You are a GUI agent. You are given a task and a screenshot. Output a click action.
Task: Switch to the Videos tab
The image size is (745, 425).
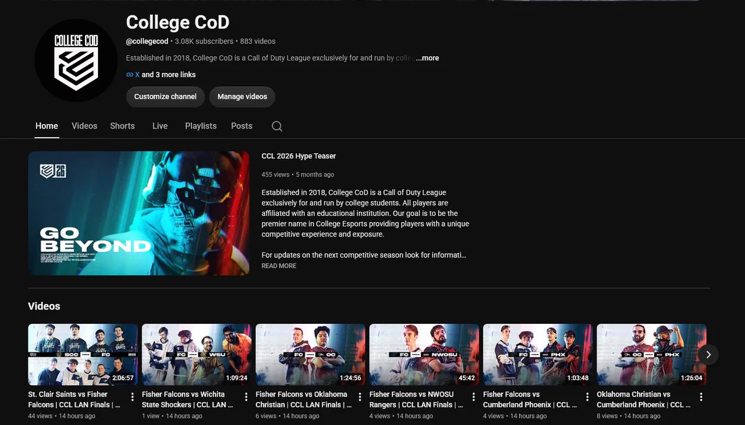pos(84,126)
